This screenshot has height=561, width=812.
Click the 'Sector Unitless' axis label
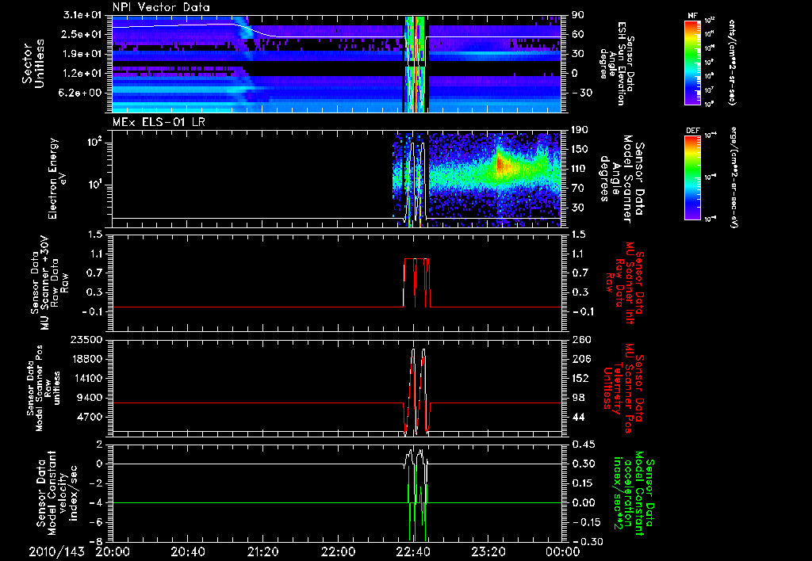(33, 63)
